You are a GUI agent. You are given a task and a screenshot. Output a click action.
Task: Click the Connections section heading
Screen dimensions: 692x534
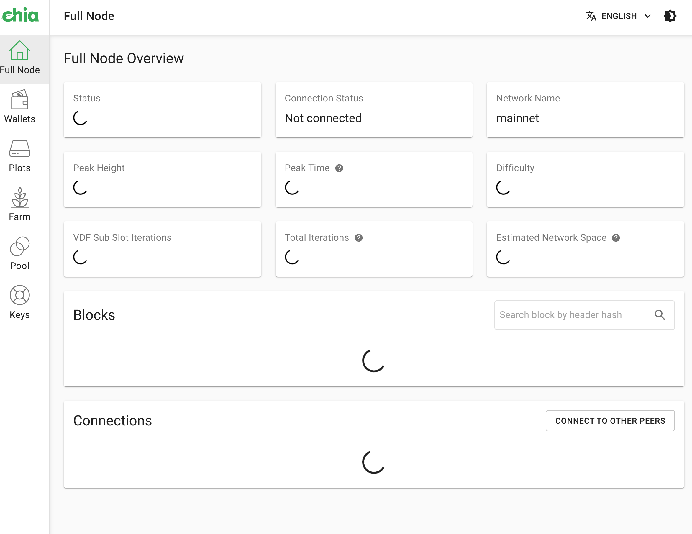pos(112,421)
